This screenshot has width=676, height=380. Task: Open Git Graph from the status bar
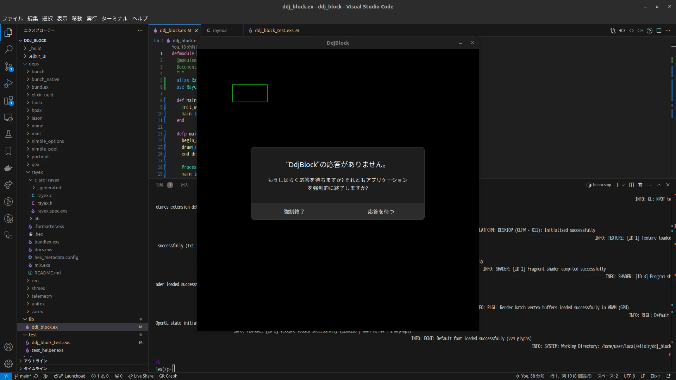click(168, 376)
